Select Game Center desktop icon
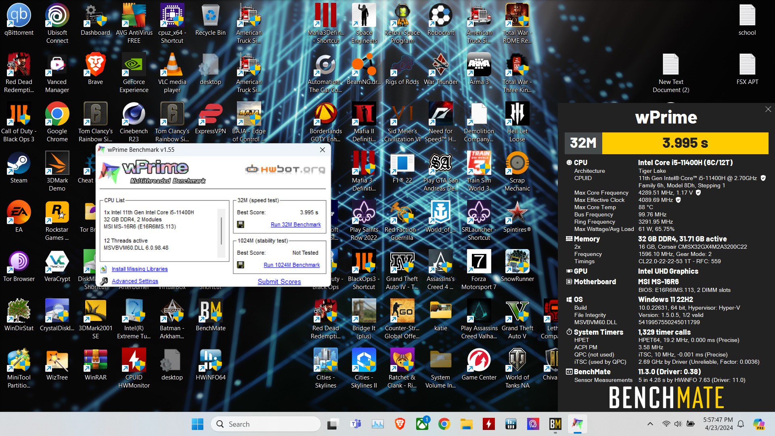The image size is (775, 436). coord(479,364)
